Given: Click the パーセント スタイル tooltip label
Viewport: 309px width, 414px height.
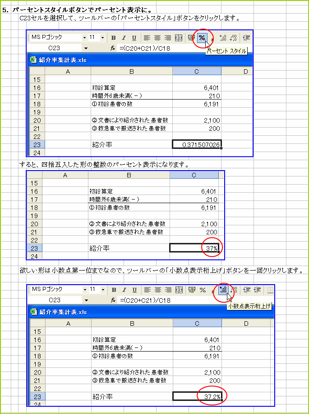Looking at the screenshot, I should [226, 51].
